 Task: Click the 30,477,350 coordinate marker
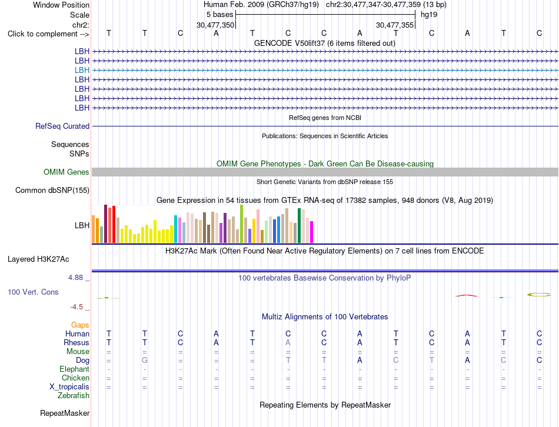(215, 25)
